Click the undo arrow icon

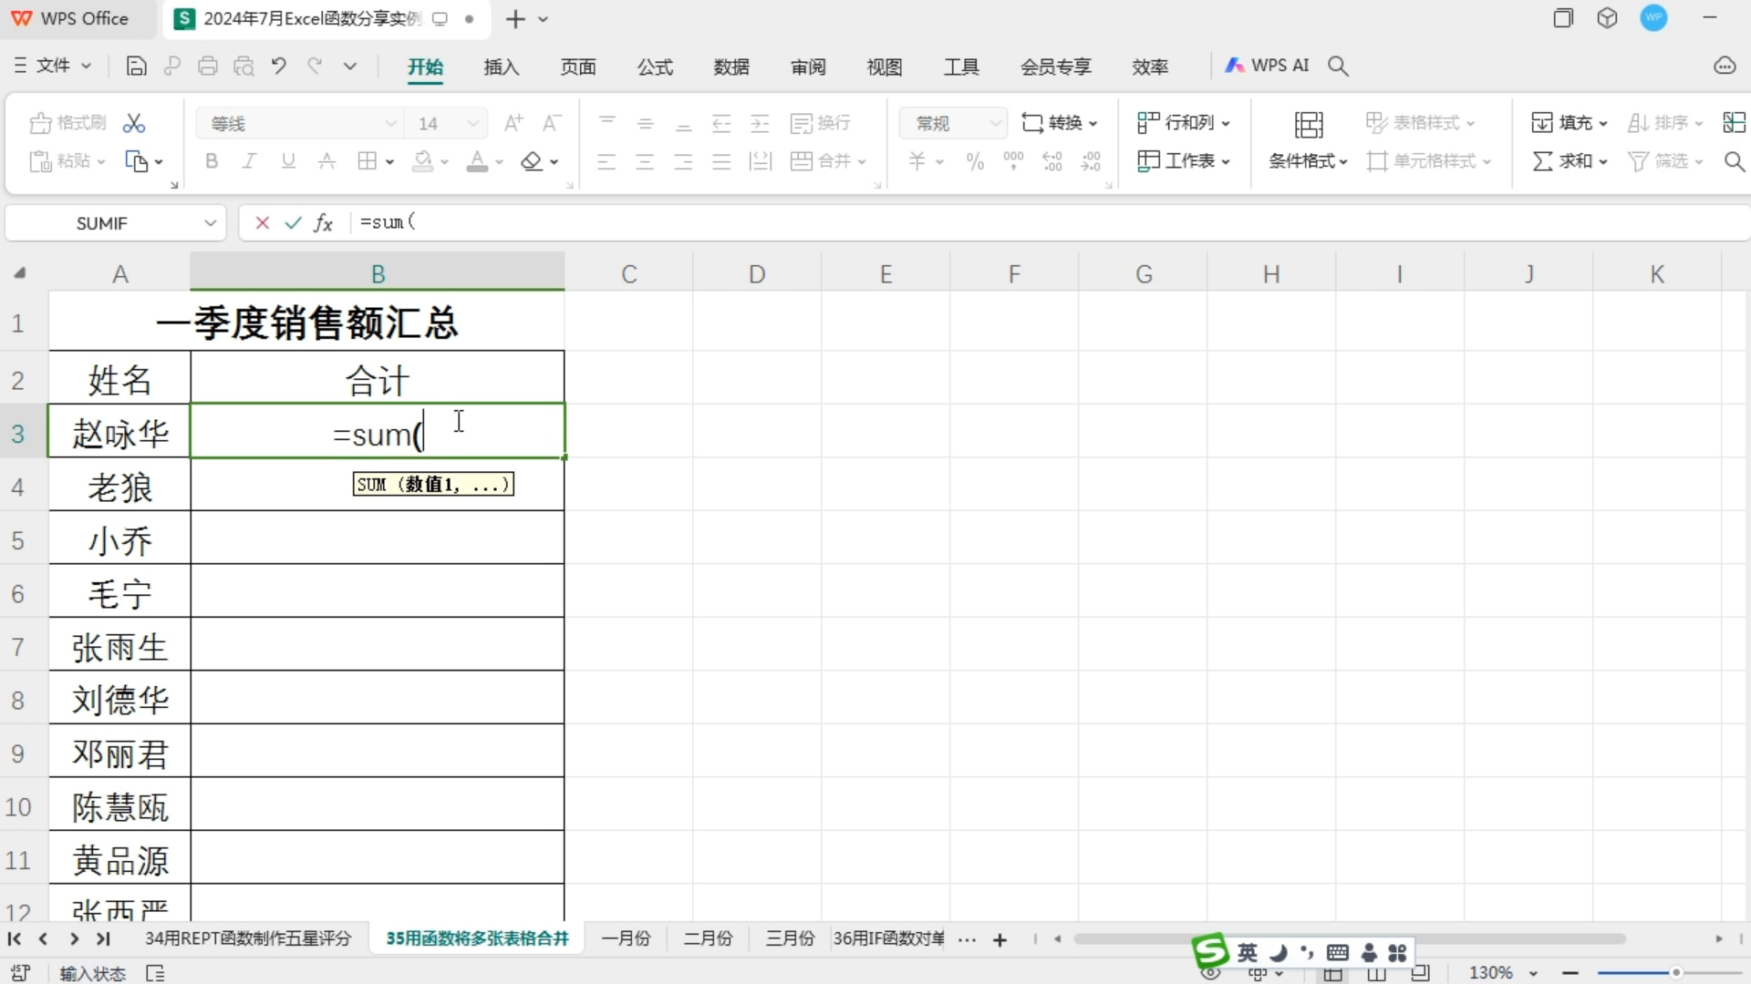point(279,66)
